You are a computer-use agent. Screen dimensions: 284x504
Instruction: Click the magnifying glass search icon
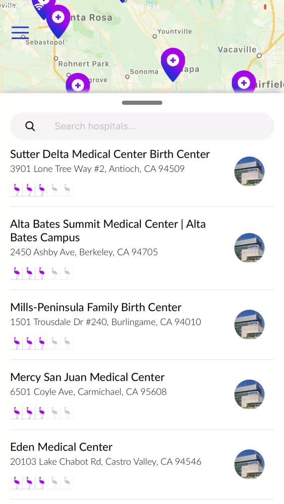click(30, 127)
